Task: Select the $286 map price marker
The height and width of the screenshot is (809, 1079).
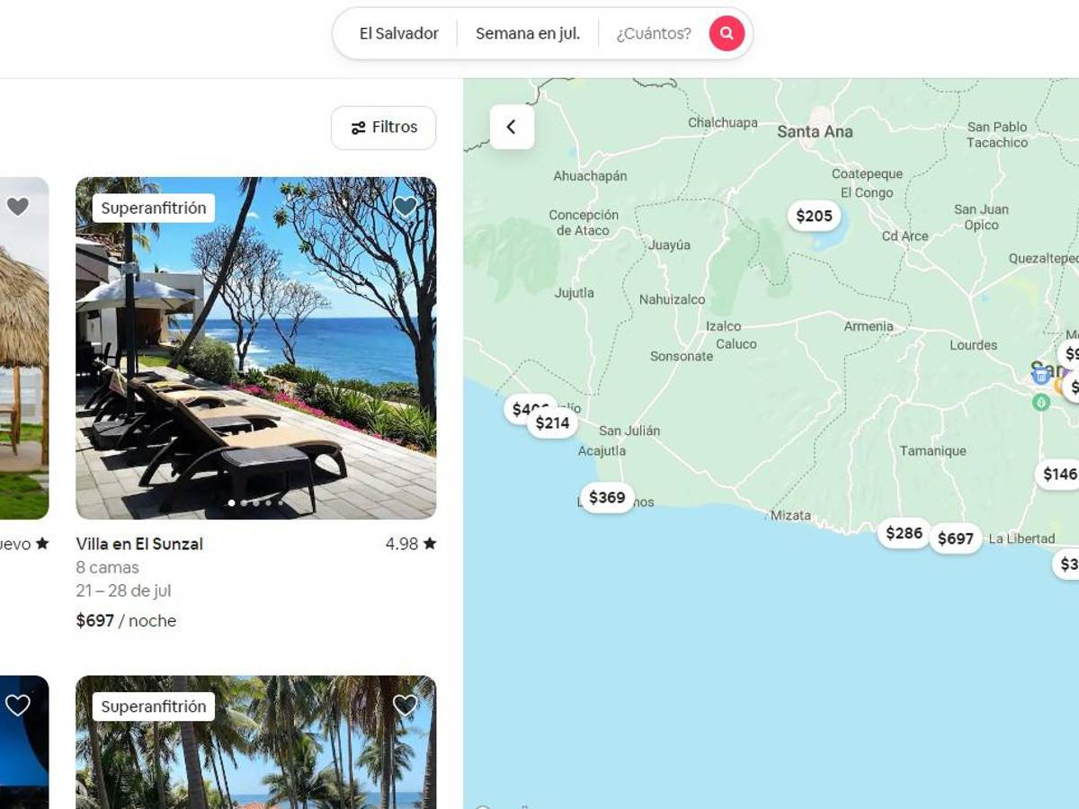Action: coord(904,534)
